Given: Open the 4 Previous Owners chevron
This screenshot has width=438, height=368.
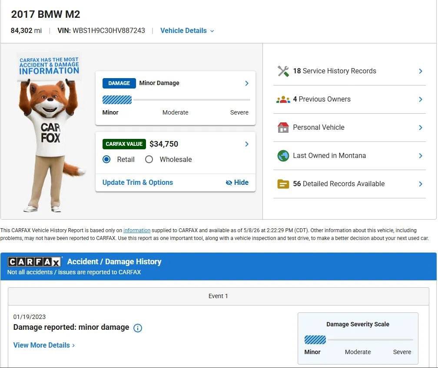Looking at the screenshot, I should tap(421, 99).
